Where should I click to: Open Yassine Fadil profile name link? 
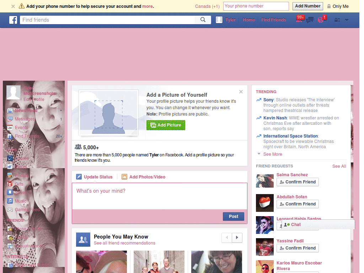pos(290,241)
